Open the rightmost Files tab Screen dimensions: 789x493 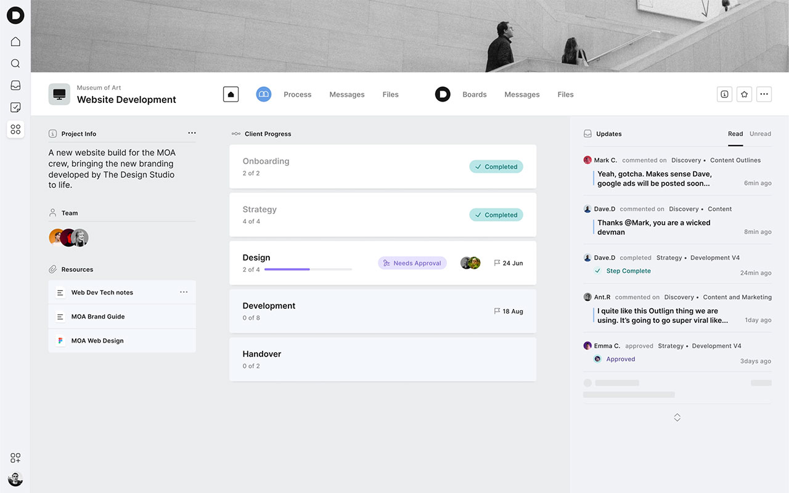pos(565,94)
